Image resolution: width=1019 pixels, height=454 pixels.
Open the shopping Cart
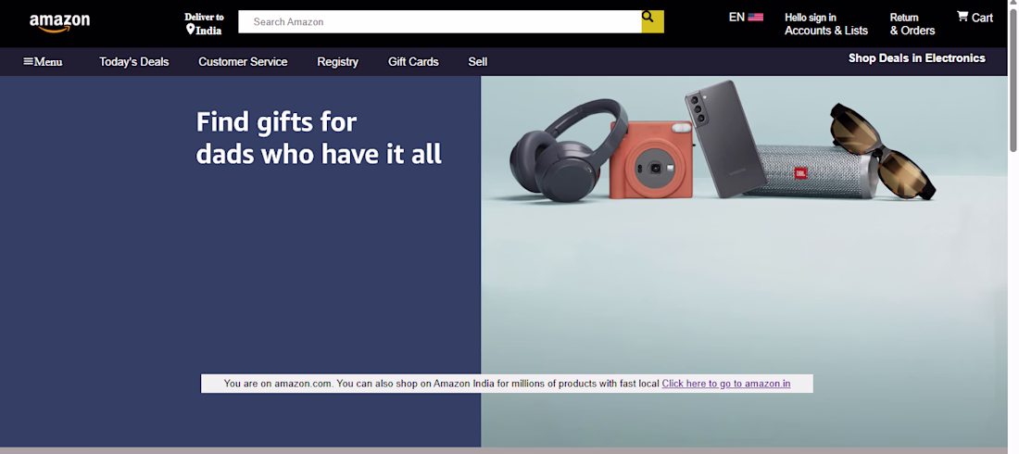(x=975, y=18)
